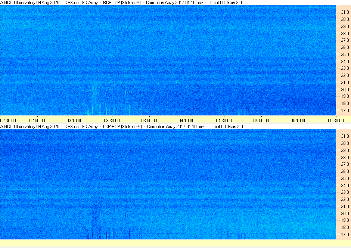
Task: Click the 04:10:00 time axis label
Action: click(x=186, y=121)
